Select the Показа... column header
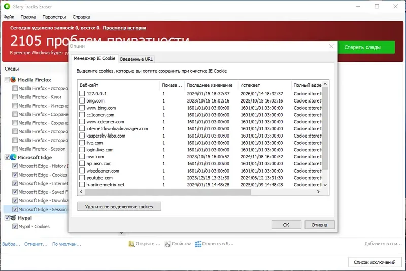This screenshot has width=406, height=271. pos(172,85)
